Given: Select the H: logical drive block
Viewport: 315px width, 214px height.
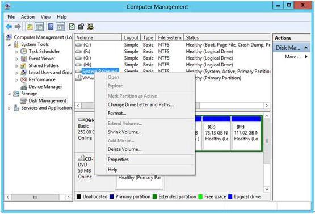Looking at the screenshot, I should pos(246,133).
